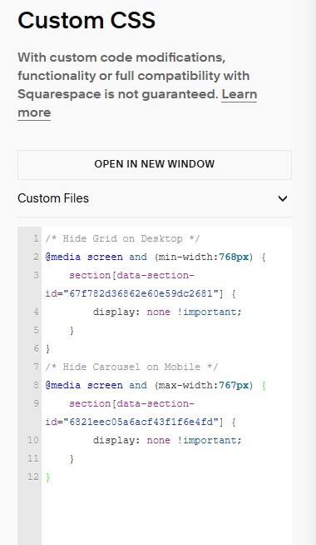Click empty editor area below line 12
Image resolution: width=316 pixels, height=545 pixels.
click(x=166, y=514)
